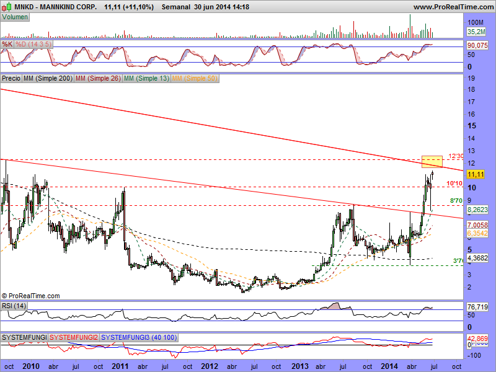Click the -100 axis label in SYSTEMFUNGI panel

pos(474,355)
